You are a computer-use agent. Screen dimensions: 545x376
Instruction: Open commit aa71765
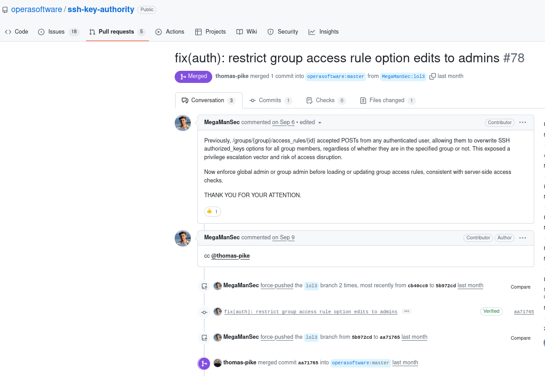524,311
